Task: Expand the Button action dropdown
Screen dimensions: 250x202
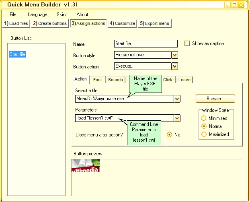Action: coord(174,66)
